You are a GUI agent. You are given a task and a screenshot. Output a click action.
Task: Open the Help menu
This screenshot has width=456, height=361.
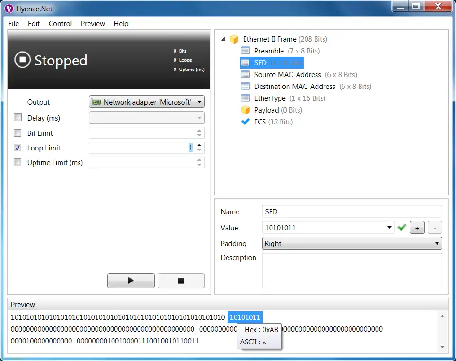[x=121, y=24]
